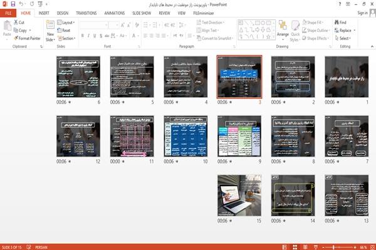Expand the Layout dropdown

click(66, 23)
